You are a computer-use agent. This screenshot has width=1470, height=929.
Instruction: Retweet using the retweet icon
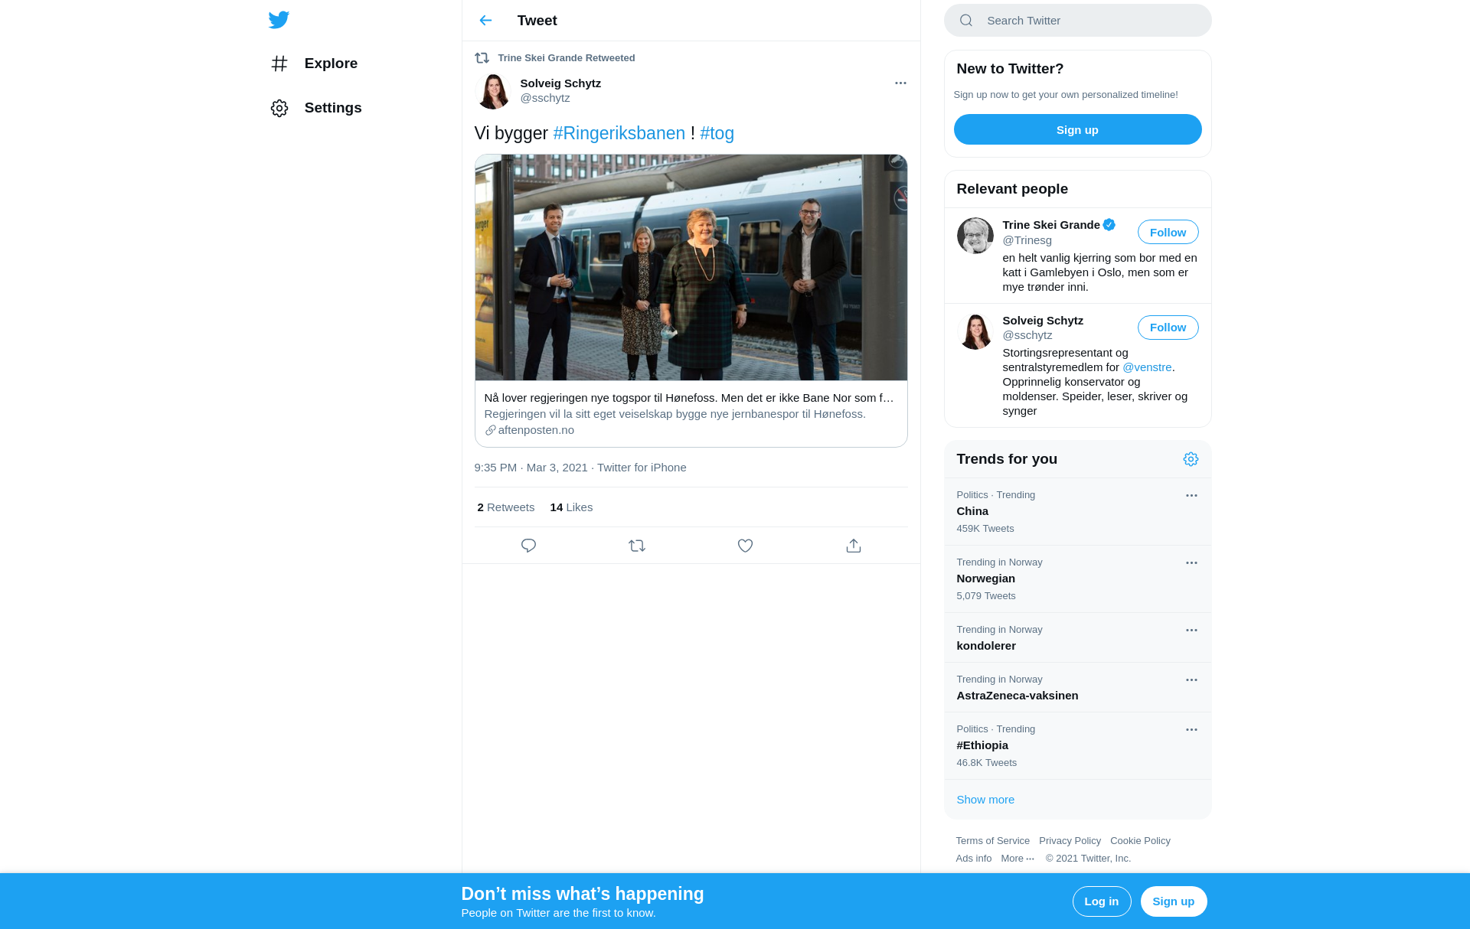637,546
